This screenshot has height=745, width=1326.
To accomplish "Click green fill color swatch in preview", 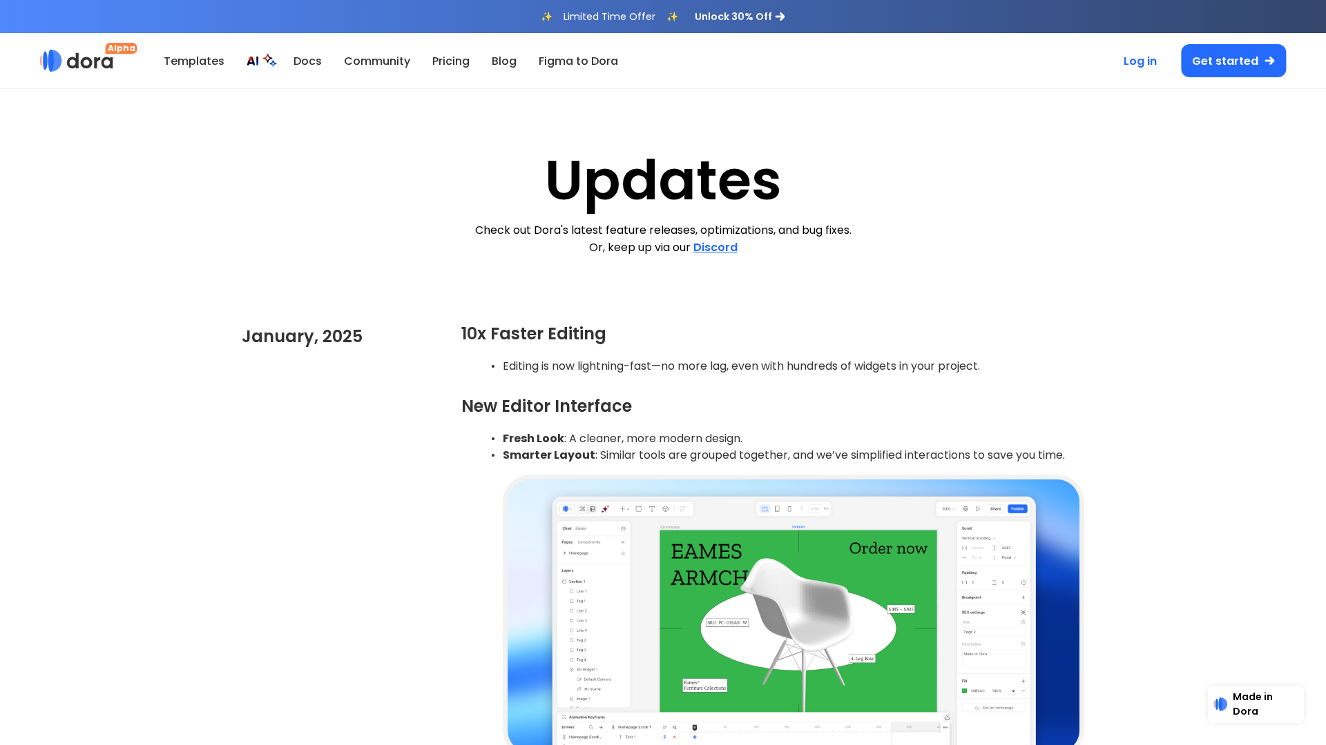I will pos(964,691).
